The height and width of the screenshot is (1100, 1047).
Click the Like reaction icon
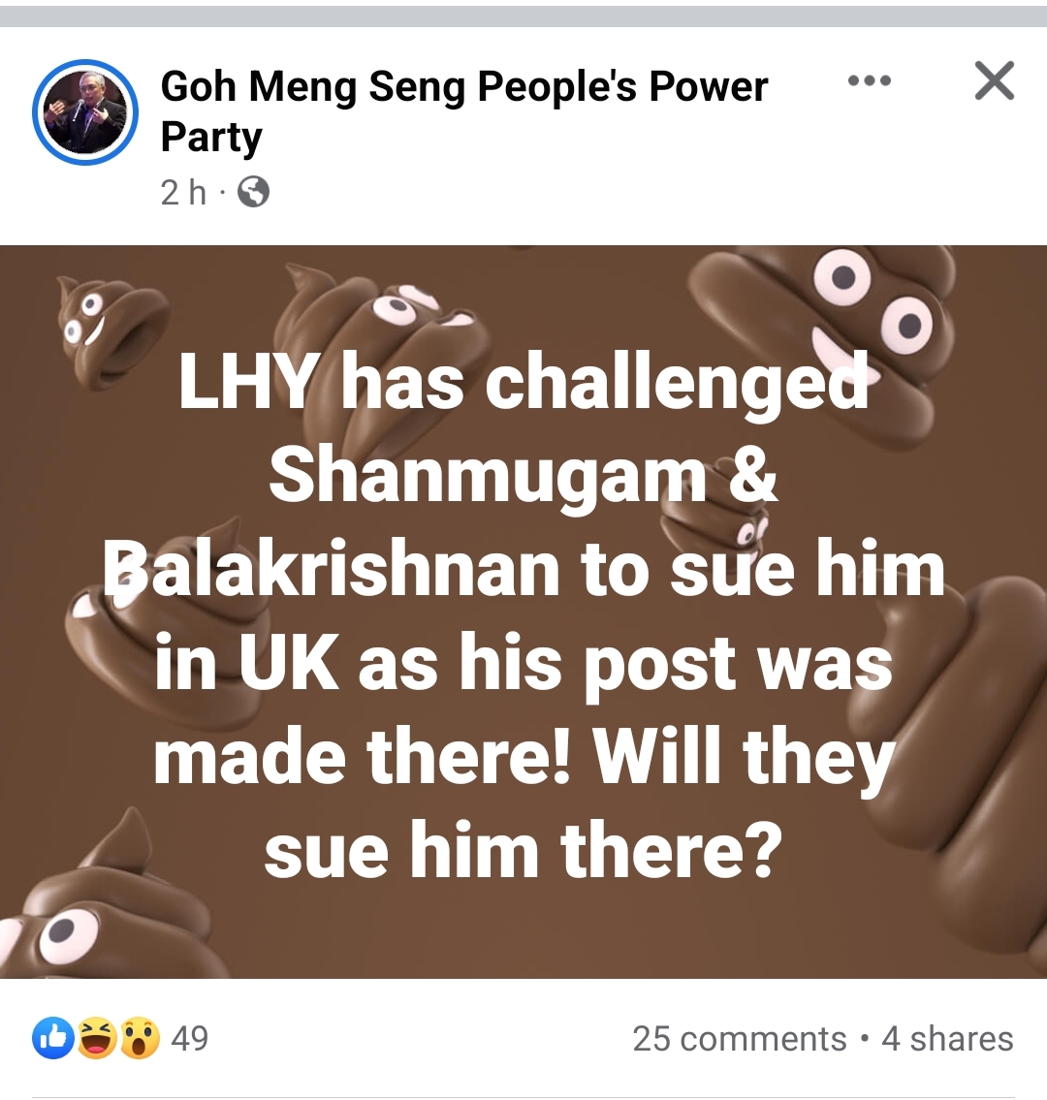pos(52,1038)
